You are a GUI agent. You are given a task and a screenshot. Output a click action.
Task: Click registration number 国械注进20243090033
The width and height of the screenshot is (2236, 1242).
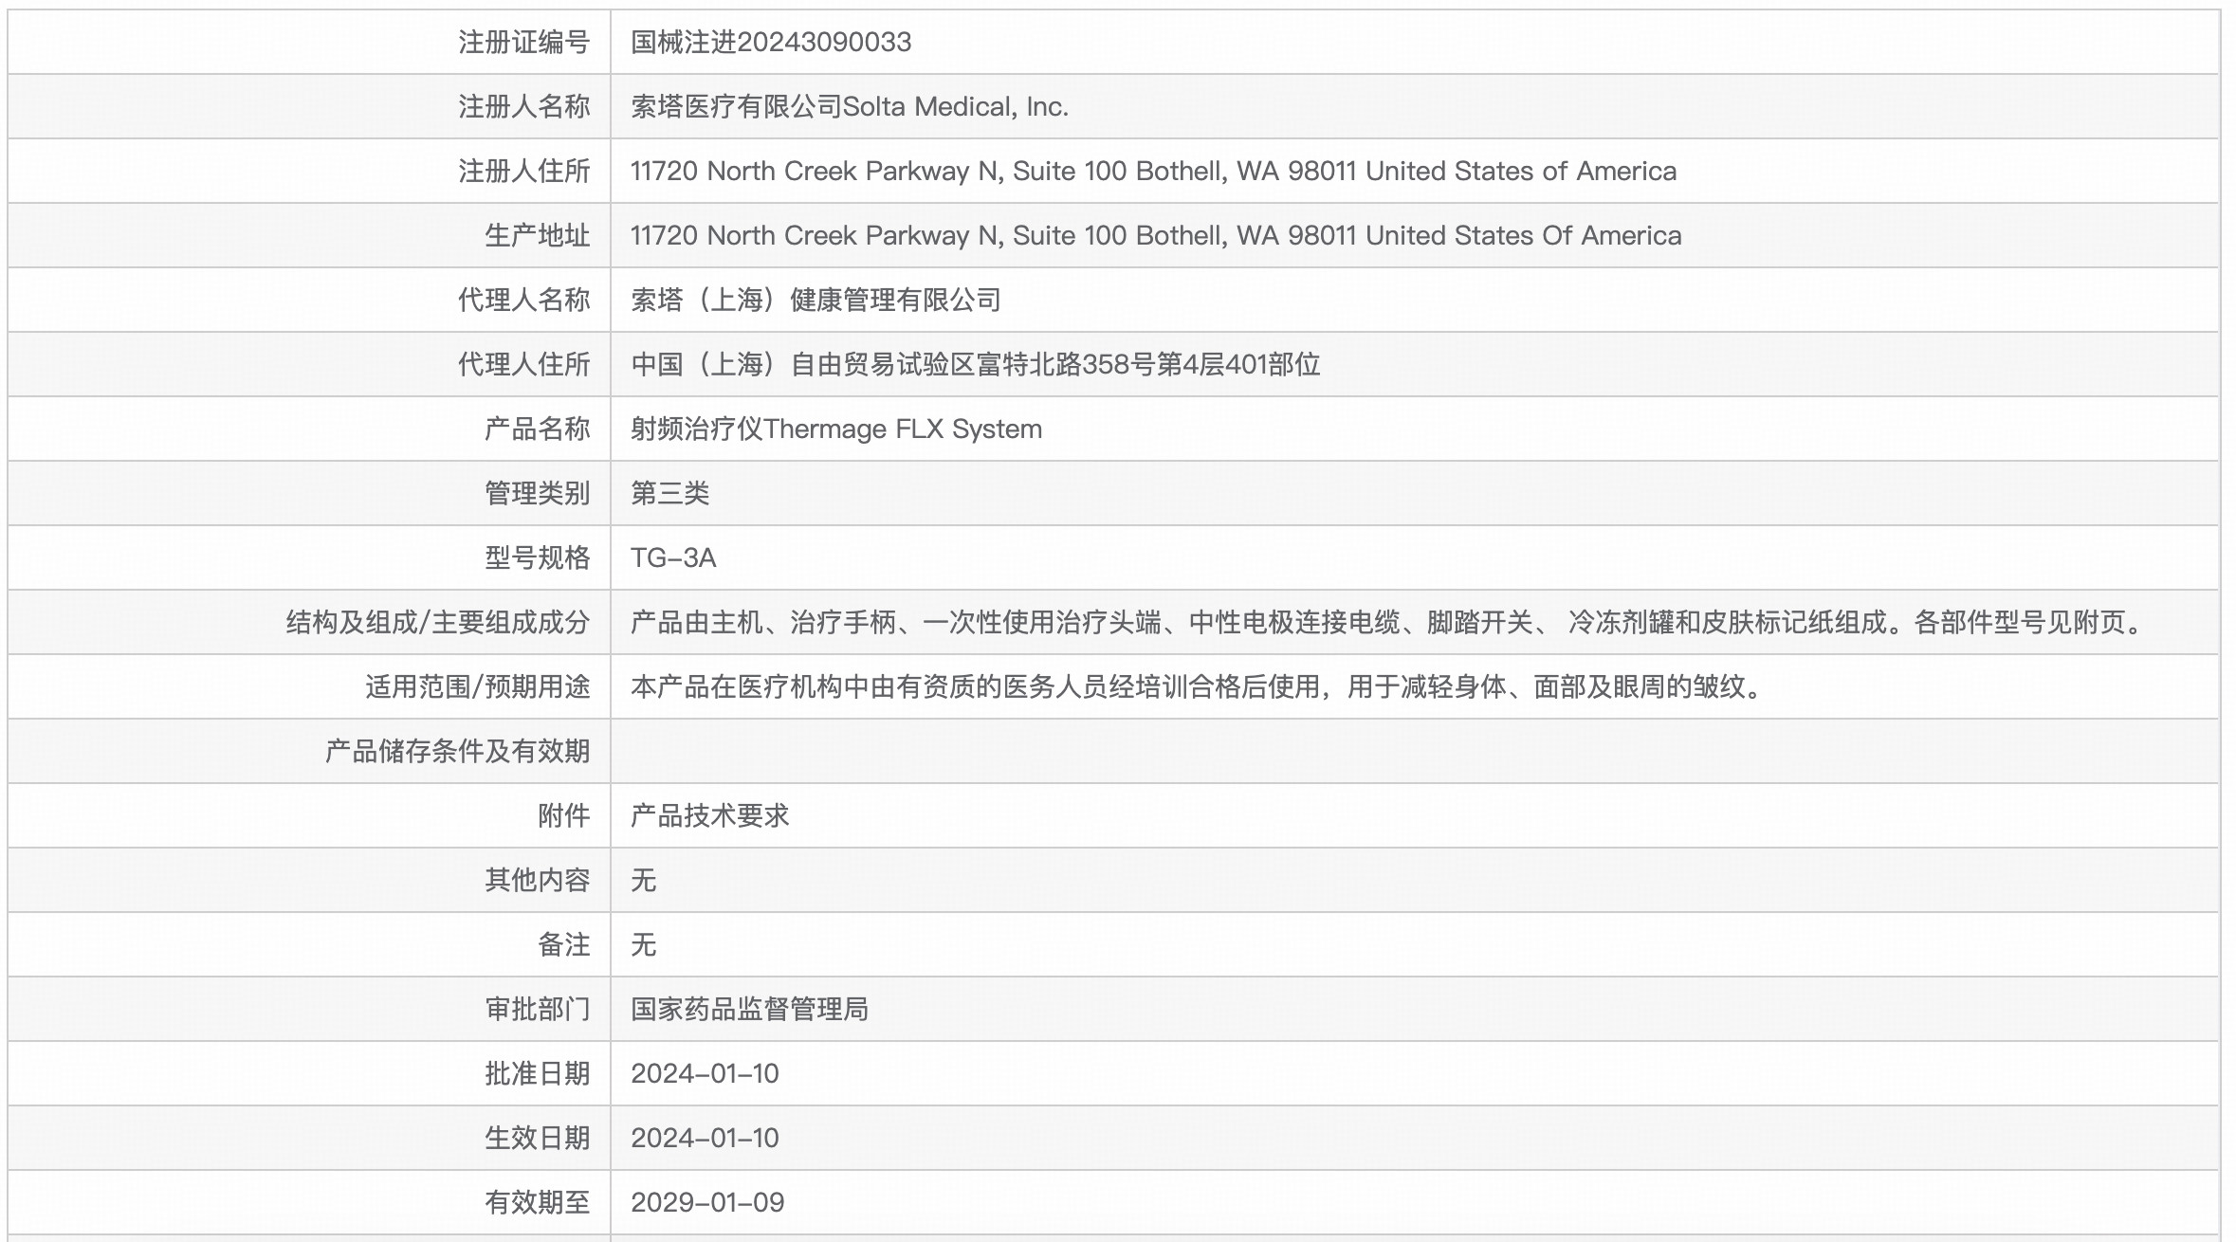tap(770, 43)
